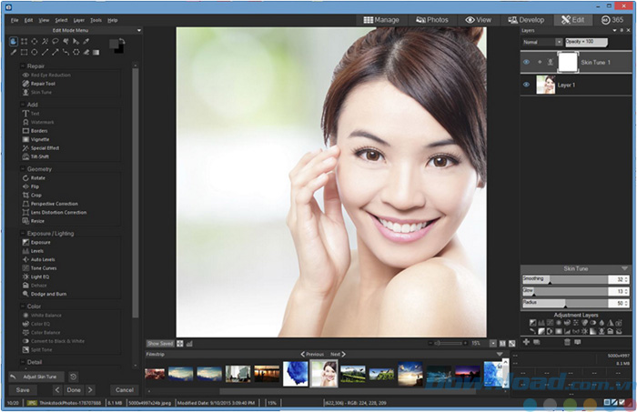Delete layer with the trash icon
637x412 pixels.
566,341
